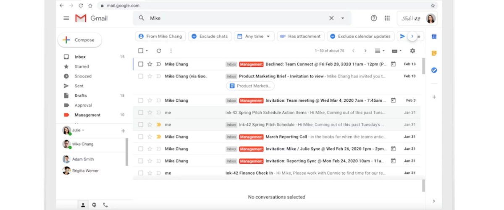Star the Invitation: Team meeting email
Viewport: 504px width, 210px height.
click(150, 100)
